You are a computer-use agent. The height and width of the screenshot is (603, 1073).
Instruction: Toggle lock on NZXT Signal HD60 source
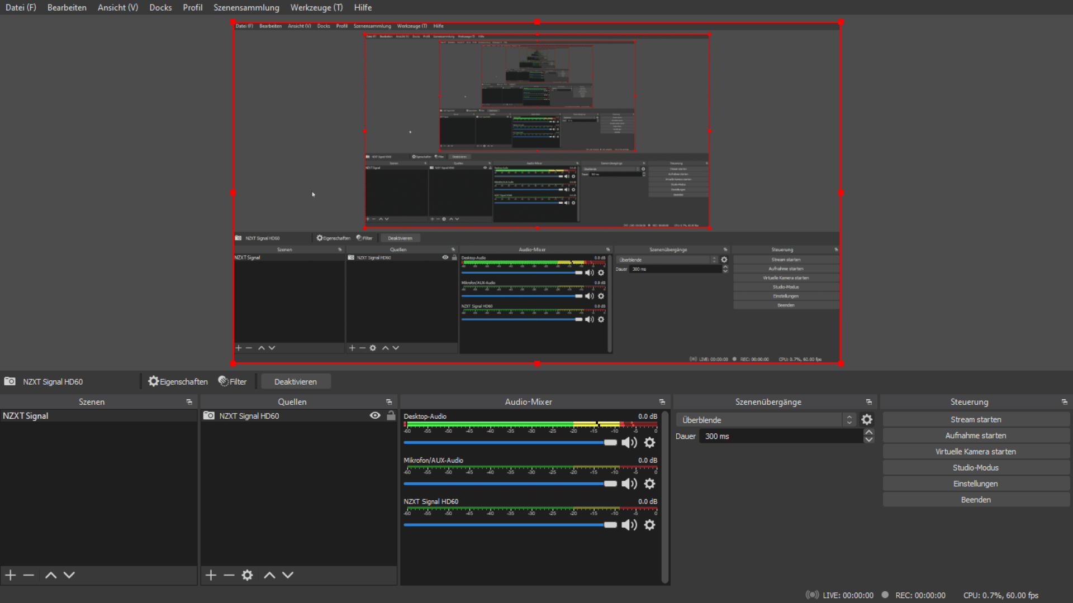(x=391, y=415)
